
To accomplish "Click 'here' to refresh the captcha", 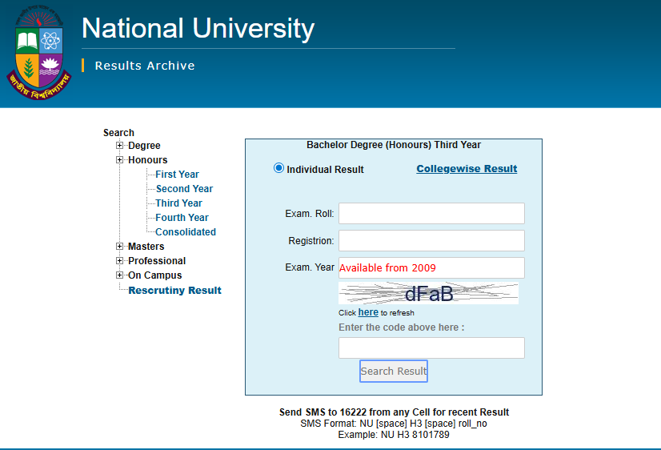I will [368, 312].
